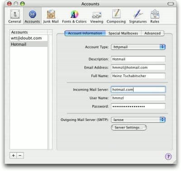Viewport: 181px width, 171px height.
Task: Open the help question mark button
Action: pyautogui.click(x=168, y=157)
